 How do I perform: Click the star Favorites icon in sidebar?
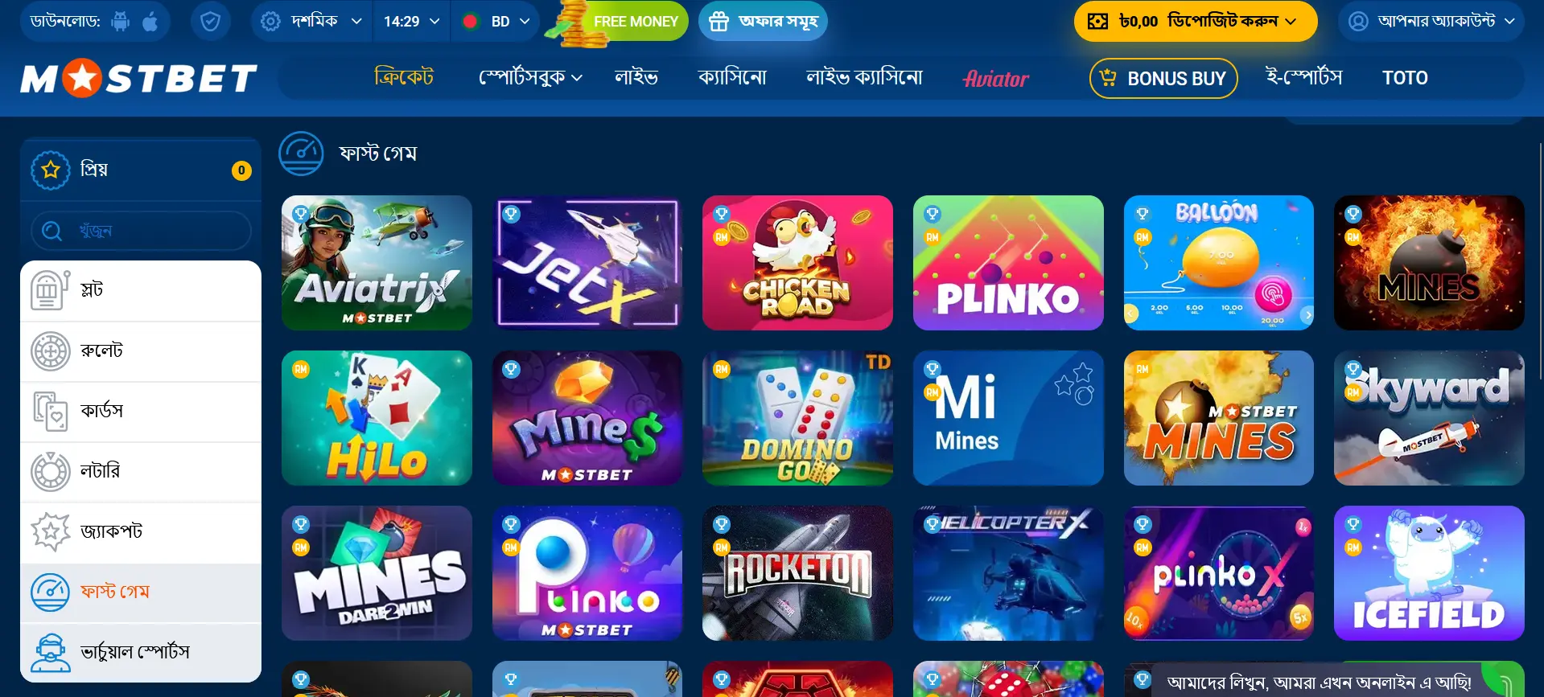51,170
